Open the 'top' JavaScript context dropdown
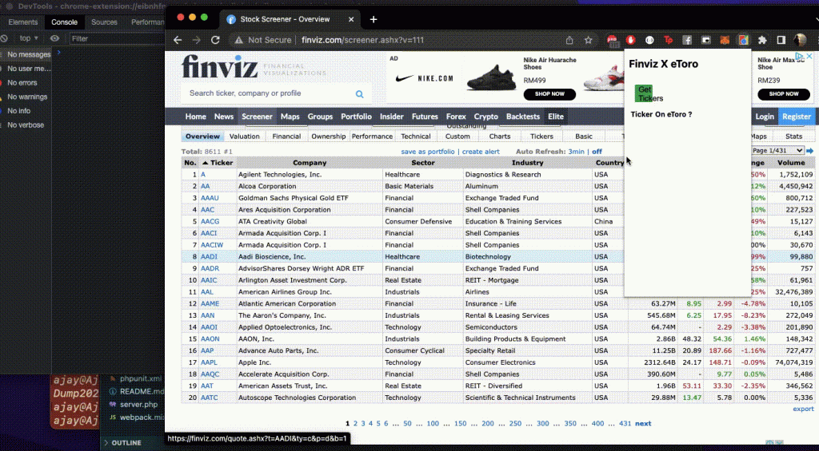 click(x=29, y=38)
